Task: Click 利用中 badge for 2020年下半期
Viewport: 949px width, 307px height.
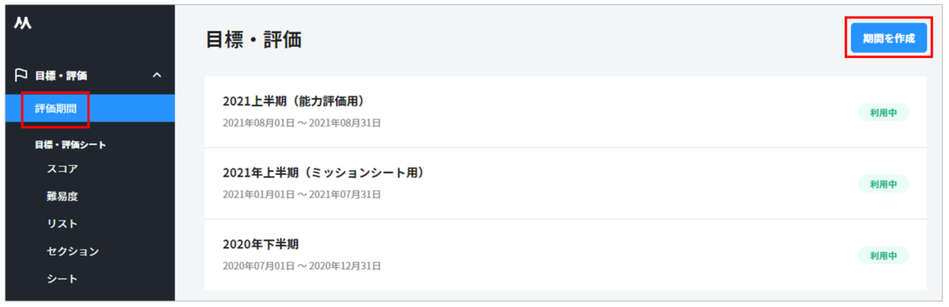Action: [x=883, y=256]
